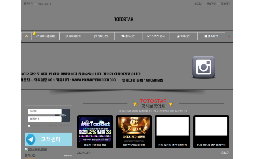
Task: Click the 공지사항 heading
Action: (x=30, y=156)
